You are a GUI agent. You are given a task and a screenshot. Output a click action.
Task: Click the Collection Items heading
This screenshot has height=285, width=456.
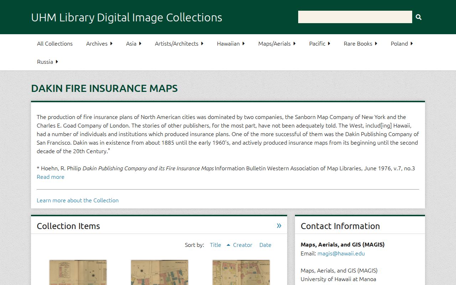pyautogui.click(x=68, y=226)
